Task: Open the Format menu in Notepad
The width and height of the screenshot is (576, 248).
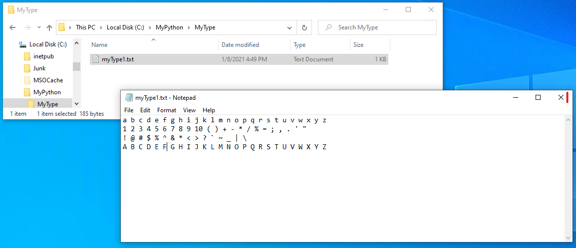Action: tap(166, 110)
